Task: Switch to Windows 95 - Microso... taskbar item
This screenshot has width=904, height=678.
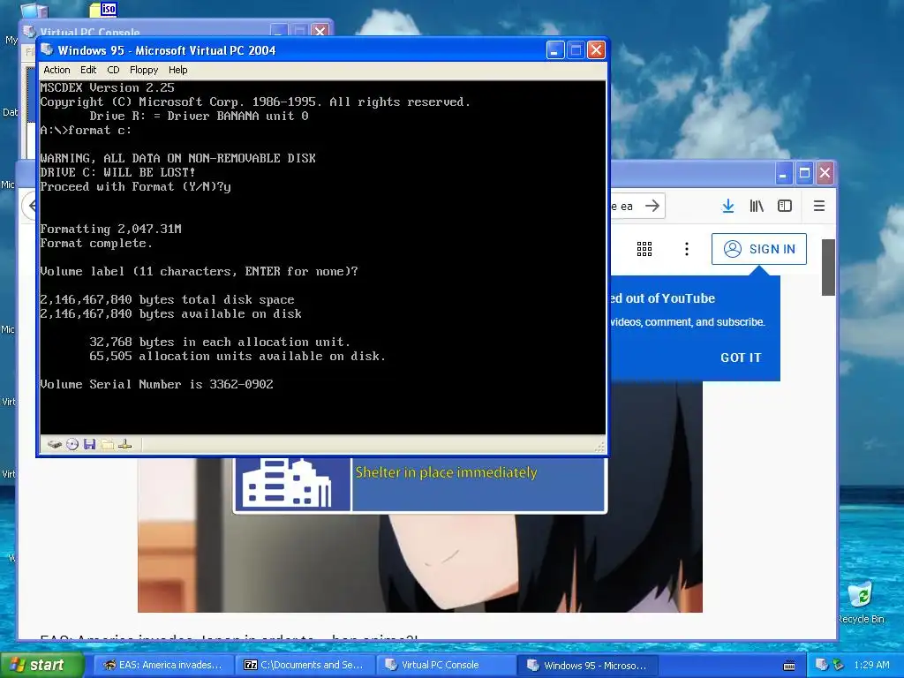Action: pyautogui.click(x=587, y=665)
